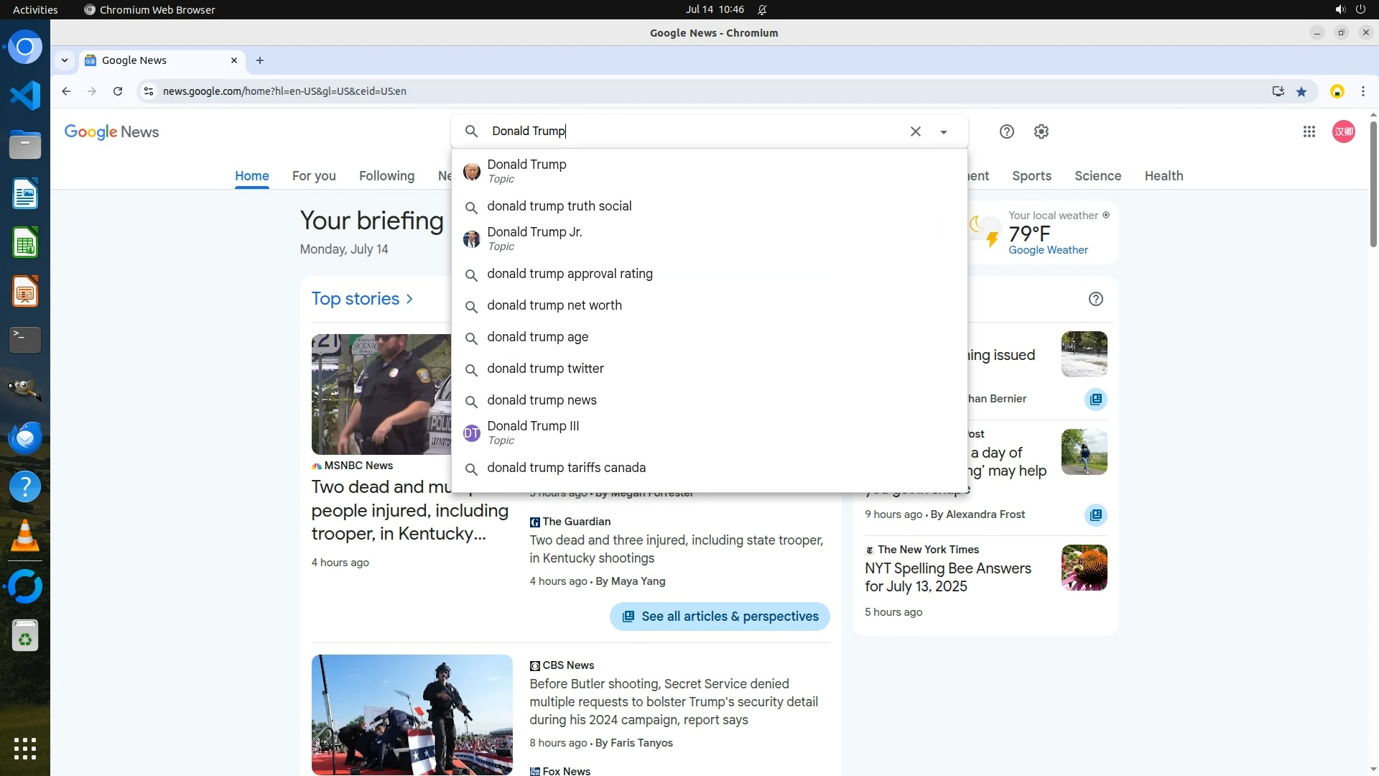1379x776 pixels.
Task: Open the For you tab
Action: coord(314,176)
